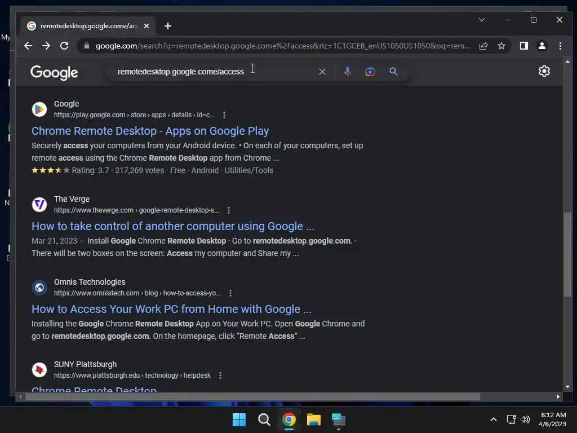577x433 pixels.
Task: Open a new browser tab
Action: [168, 26]
